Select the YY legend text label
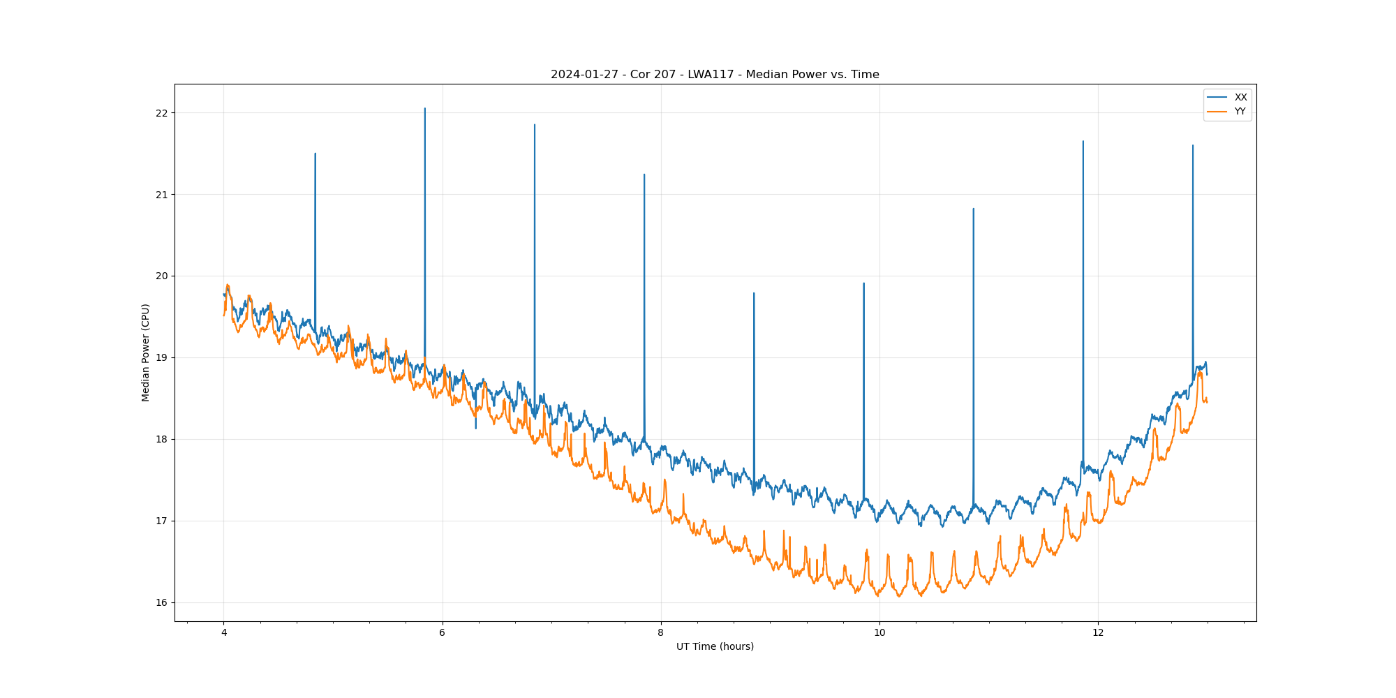Viewport: 1396px width, 698px height. 1240,112
